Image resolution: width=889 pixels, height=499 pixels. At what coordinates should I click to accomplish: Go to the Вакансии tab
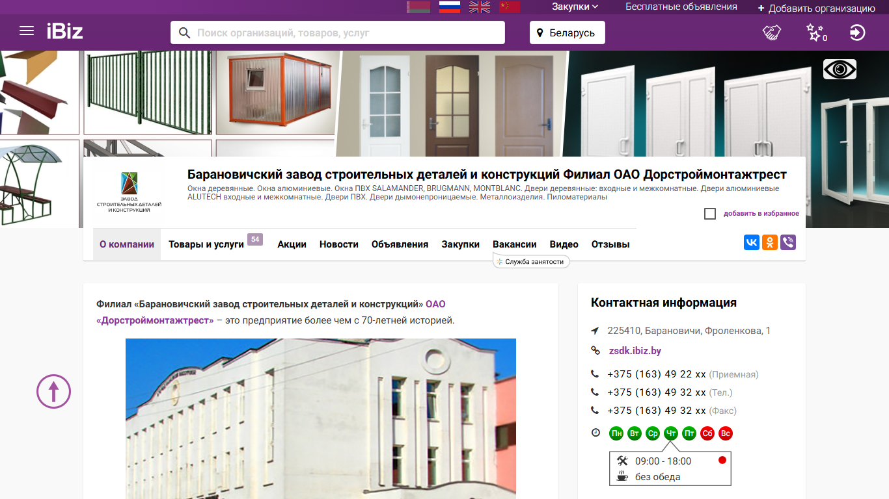click(515, 244)
